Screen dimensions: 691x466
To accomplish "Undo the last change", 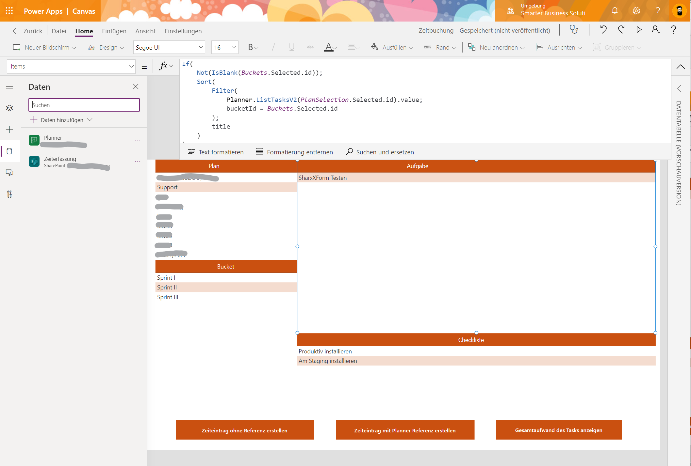I will 603,30.
